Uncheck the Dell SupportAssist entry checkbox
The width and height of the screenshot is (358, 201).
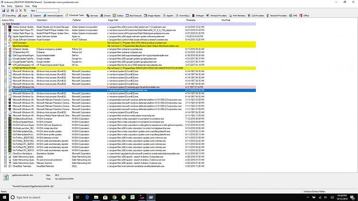[5, 55]
